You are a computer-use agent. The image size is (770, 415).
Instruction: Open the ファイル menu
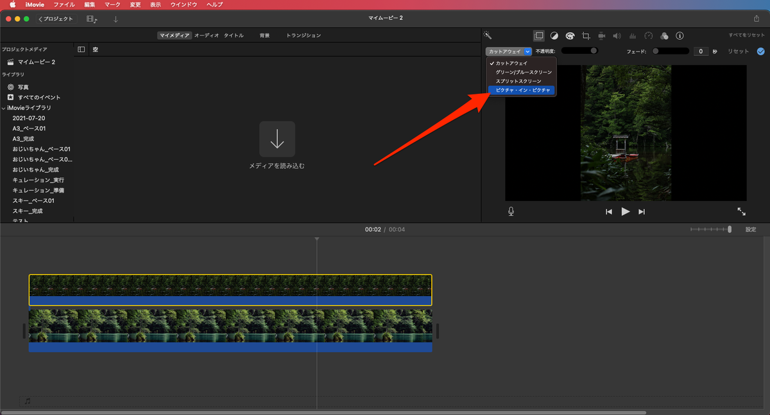tap(64, 4)
